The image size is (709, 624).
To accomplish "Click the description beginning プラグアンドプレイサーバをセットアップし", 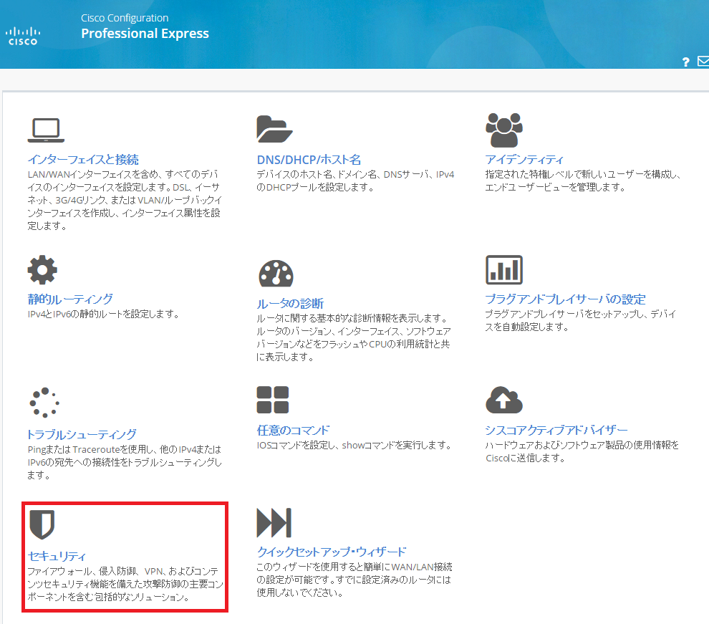I will pos(581,320).
